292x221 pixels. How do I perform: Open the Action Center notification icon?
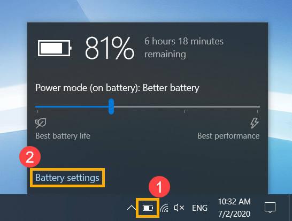coord(270,208)
